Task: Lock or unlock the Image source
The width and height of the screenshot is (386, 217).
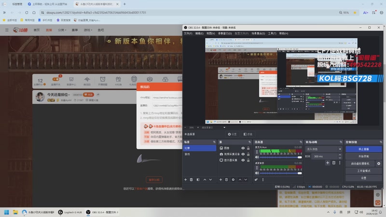Action: pos(248,148)
